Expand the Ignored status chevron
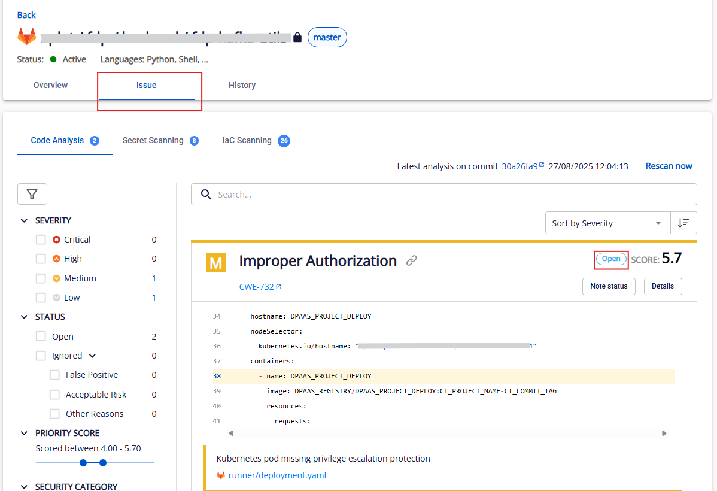This screenshot has height=491, width=717. 92,356
